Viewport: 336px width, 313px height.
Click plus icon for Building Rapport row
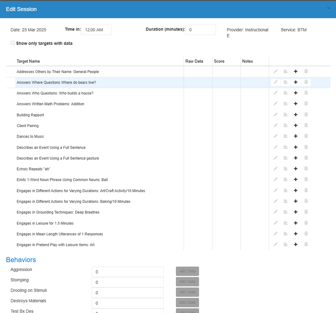[x=296, y=115]
